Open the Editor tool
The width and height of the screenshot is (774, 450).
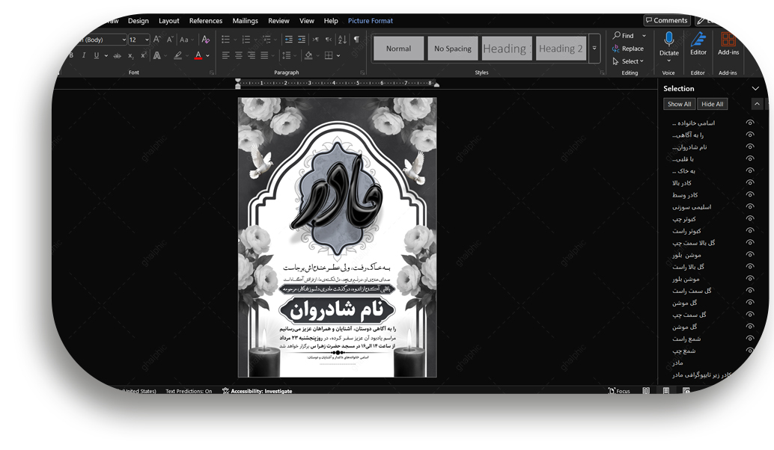[x=698, y=43]
